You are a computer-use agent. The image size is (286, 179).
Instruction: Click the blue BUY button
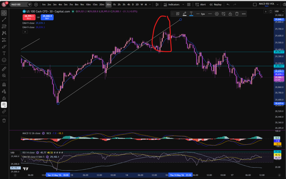47,17
